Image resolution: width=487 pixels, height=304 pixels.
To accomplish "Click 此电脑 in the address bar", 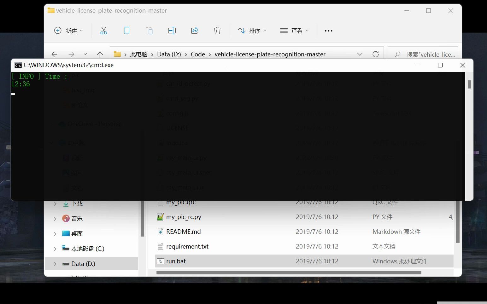I will click(x=138, y=54).
